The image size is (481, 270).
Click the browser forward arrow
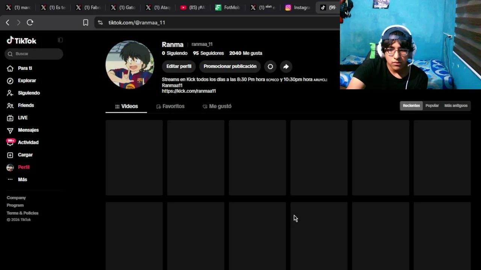18,22
